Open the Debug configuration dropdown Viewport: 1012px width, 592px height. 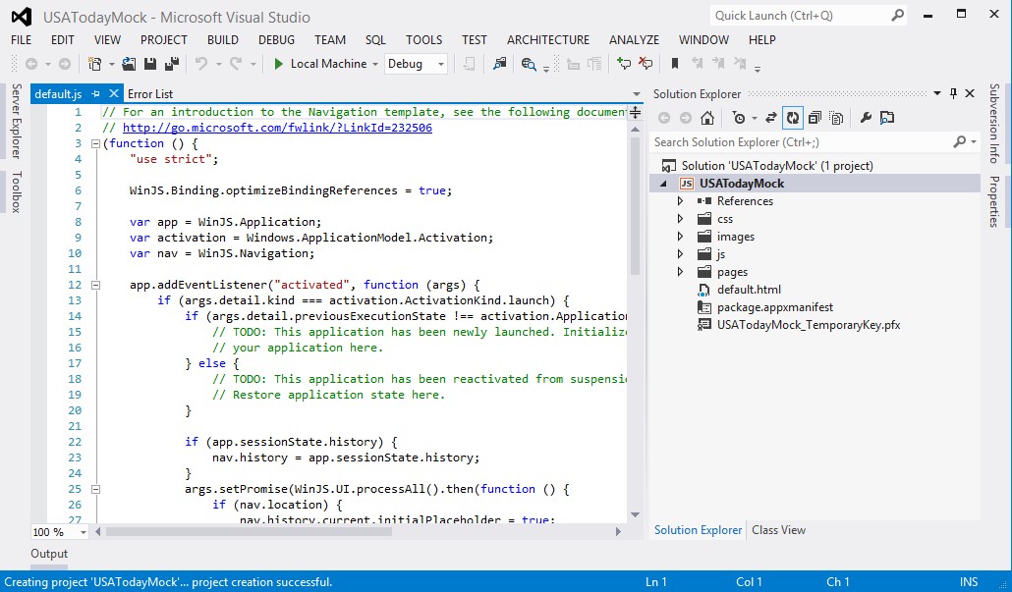(x=441, y=63)
